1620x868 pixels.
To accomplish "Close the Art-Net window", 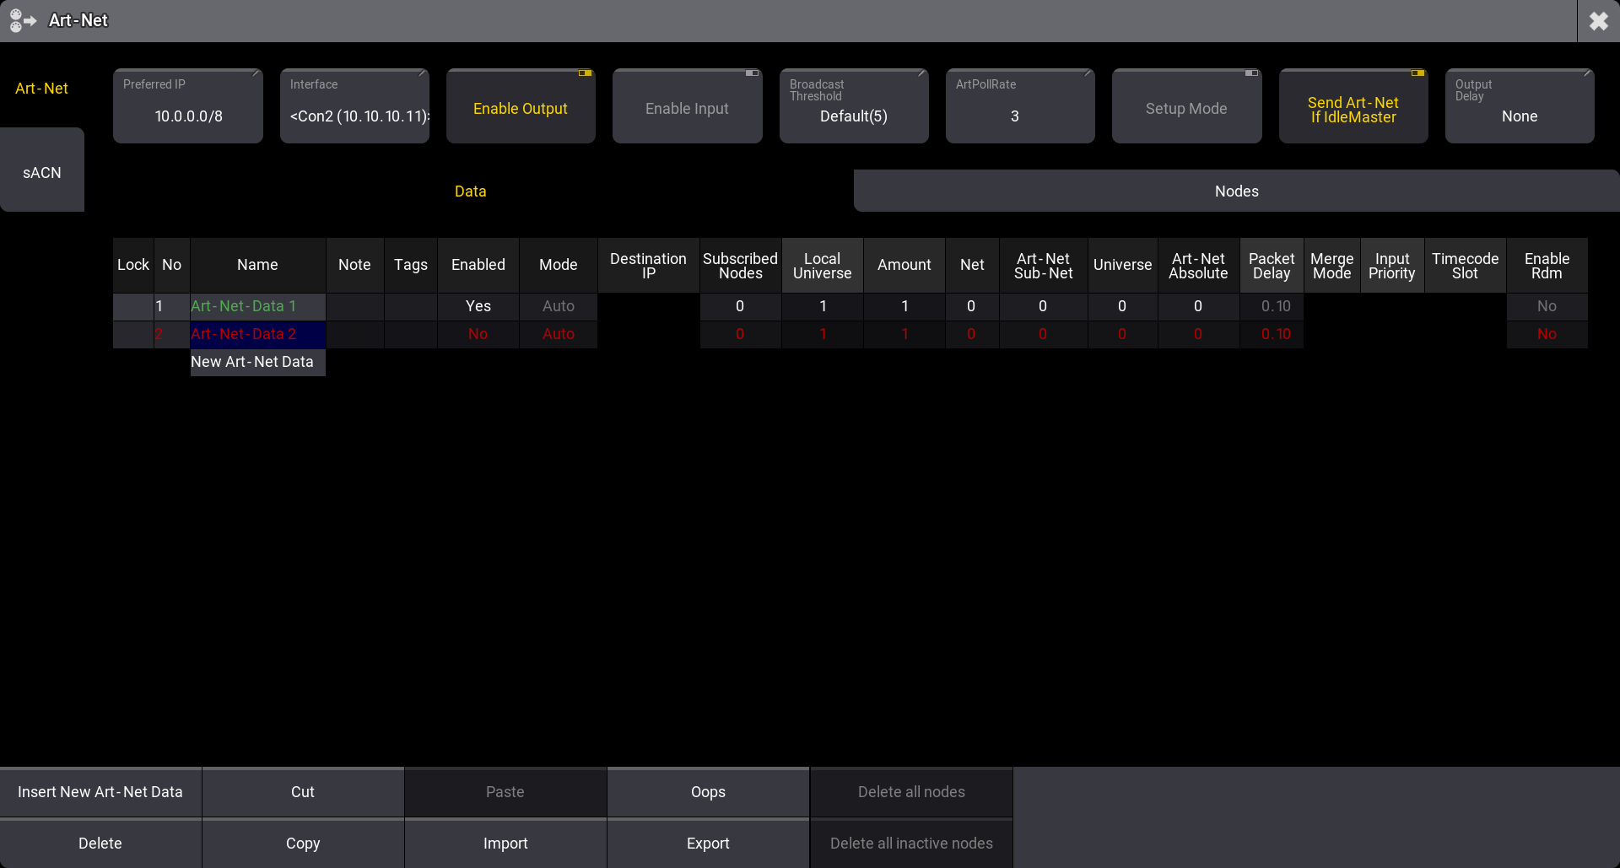I will pos(1598,21).
